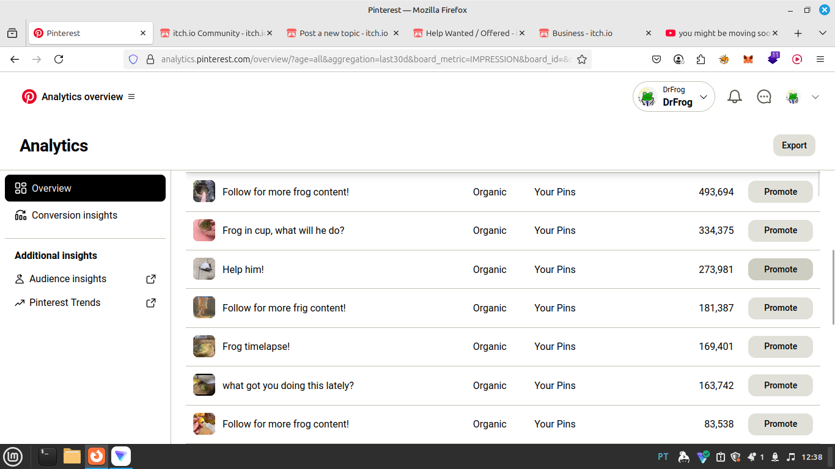Expand the account options chevron
The image size is (835, 469).
pyautogui.click(x=815, y=96)
